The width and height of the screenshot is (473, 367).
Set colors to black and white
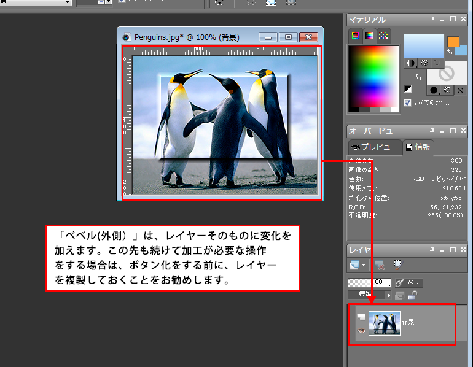pyautogui.click(x=408, y=89)
